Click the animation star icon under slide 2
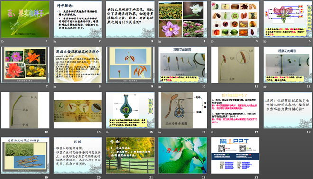The width and height of the screenshot is (313, 179). pyautogui.click(x=55, y=41)
